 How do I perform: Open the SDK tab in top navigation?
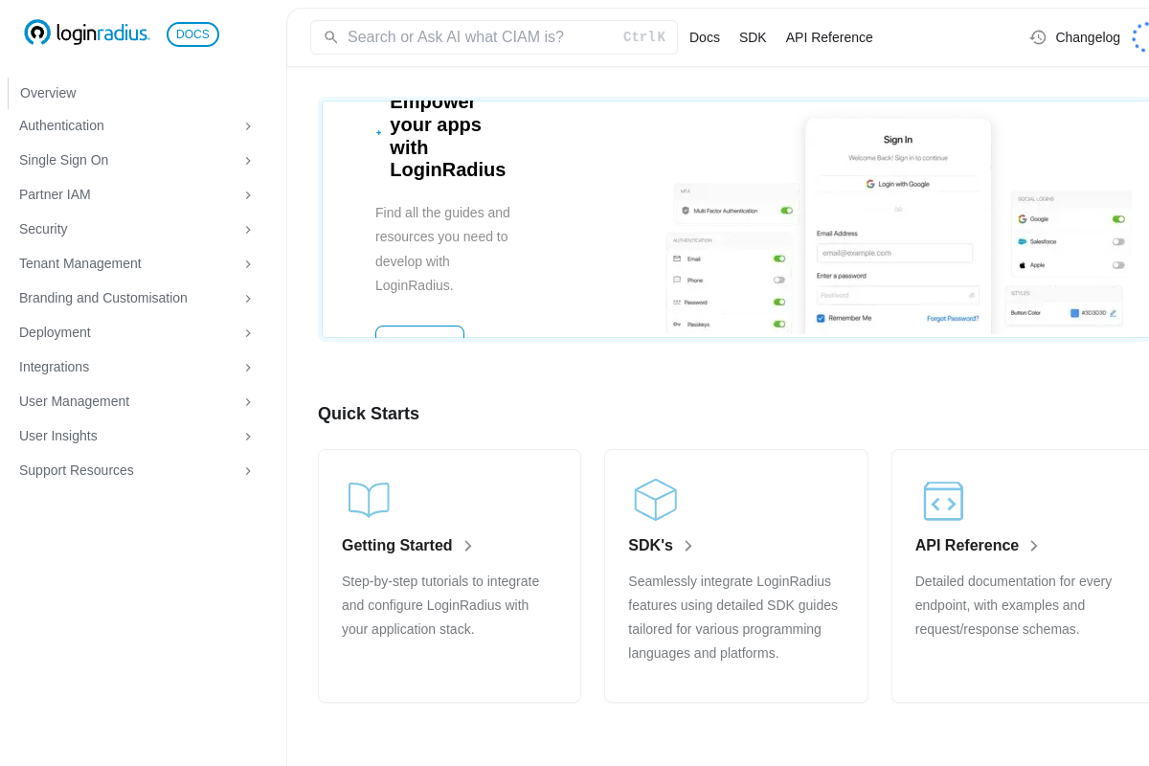pyautogui.click(x=753, y=37)
